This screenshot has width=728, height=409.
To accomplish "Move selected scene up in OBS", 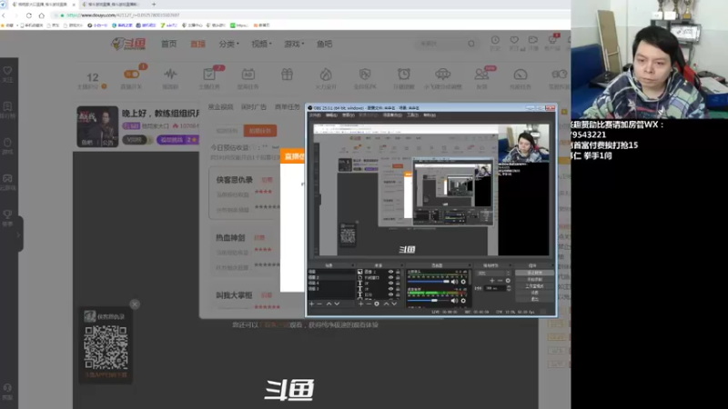I will (329, 304).
